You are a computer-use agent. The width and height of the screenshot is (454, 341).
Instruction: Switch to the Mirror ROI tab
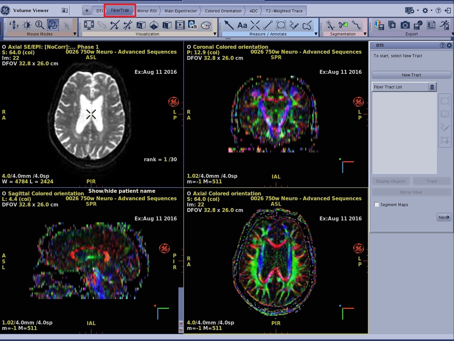tap(147, 11)
